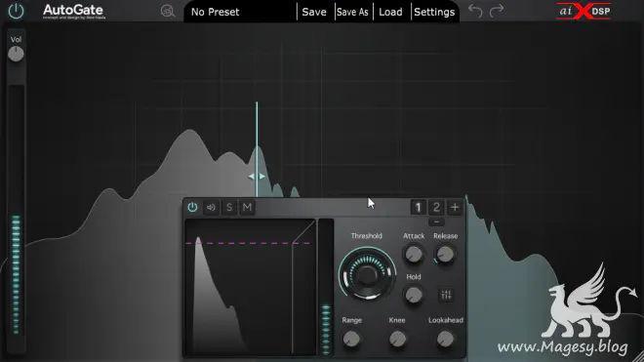Open the advanced sliders icon beside Hold
Viewport: 644px width, 362px height.
pyautogui.click(x=446, y=295)
